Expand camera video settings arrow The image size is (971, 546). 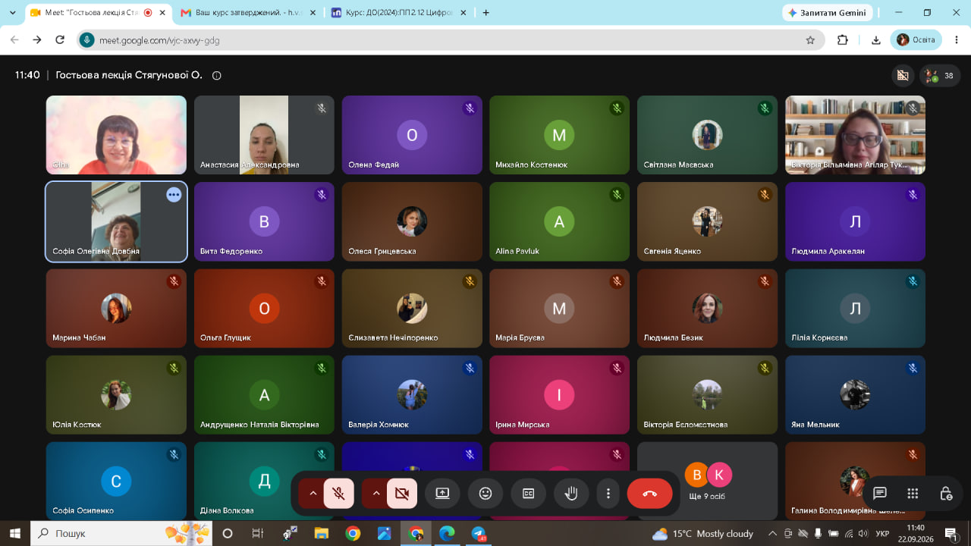tap(376, 494)
